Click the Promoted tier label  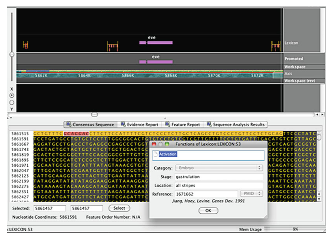(294, 59)
